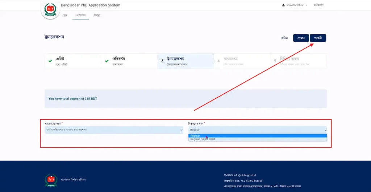
Task: Click the বাতিল cancel link
Action: click(x=284, y=38)
